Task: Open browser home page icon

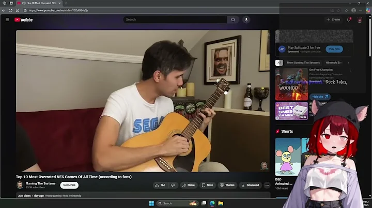Action: (x=18, y=10)
